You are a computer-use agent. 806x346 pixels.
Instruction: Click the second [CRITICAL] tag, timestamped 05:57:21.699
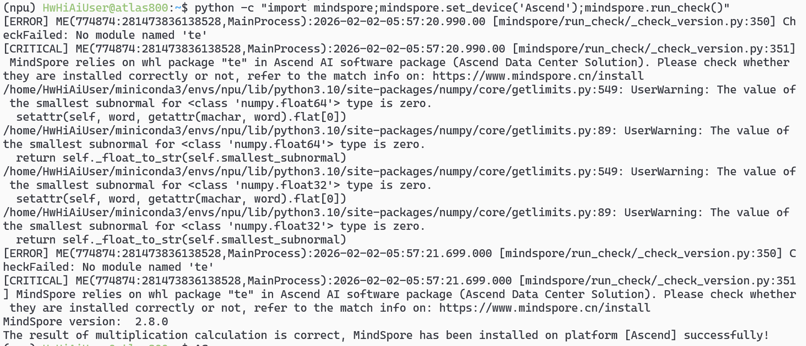coord(36,281)
